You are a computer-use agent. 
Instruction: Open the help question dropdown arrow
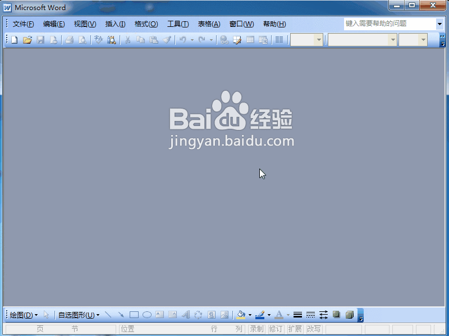(439, 24)
